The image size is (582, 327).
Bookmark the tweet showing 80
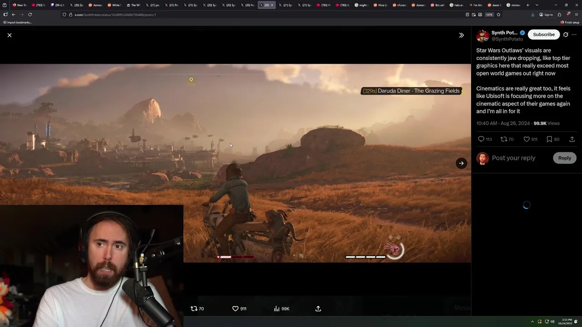(x=553, y=139)
